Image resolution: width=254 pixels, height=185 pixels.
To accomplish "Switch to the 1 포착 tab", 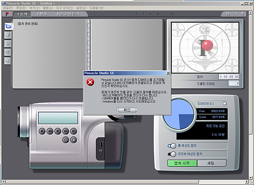I will (22, 14).
